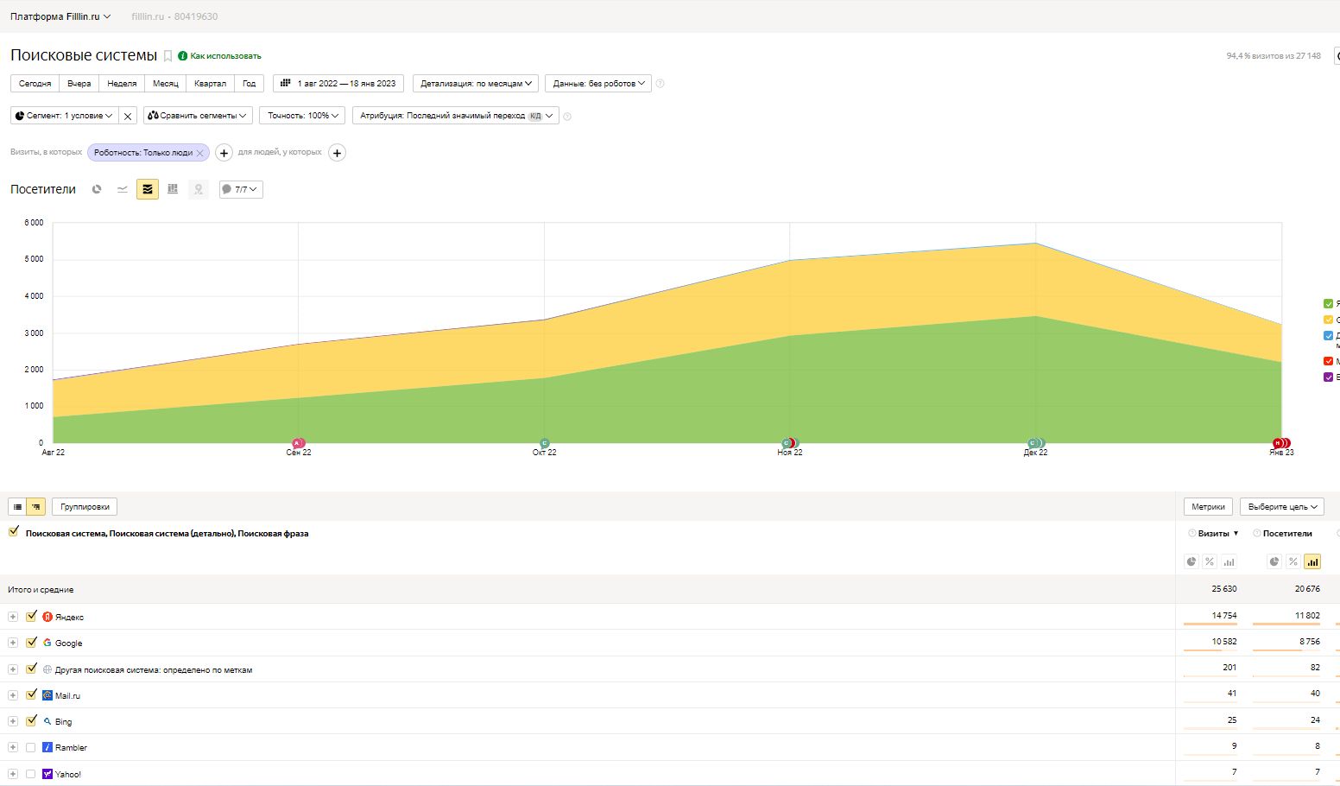Show Визиты column as bar chart
Viewport: 1340px width, 786px height.
pos(1229,561)
